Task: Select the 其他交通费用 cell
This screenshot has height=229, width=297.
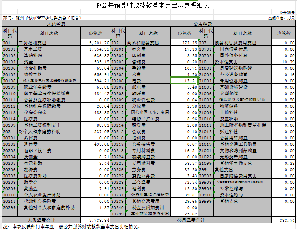Action: click(148, 201)
